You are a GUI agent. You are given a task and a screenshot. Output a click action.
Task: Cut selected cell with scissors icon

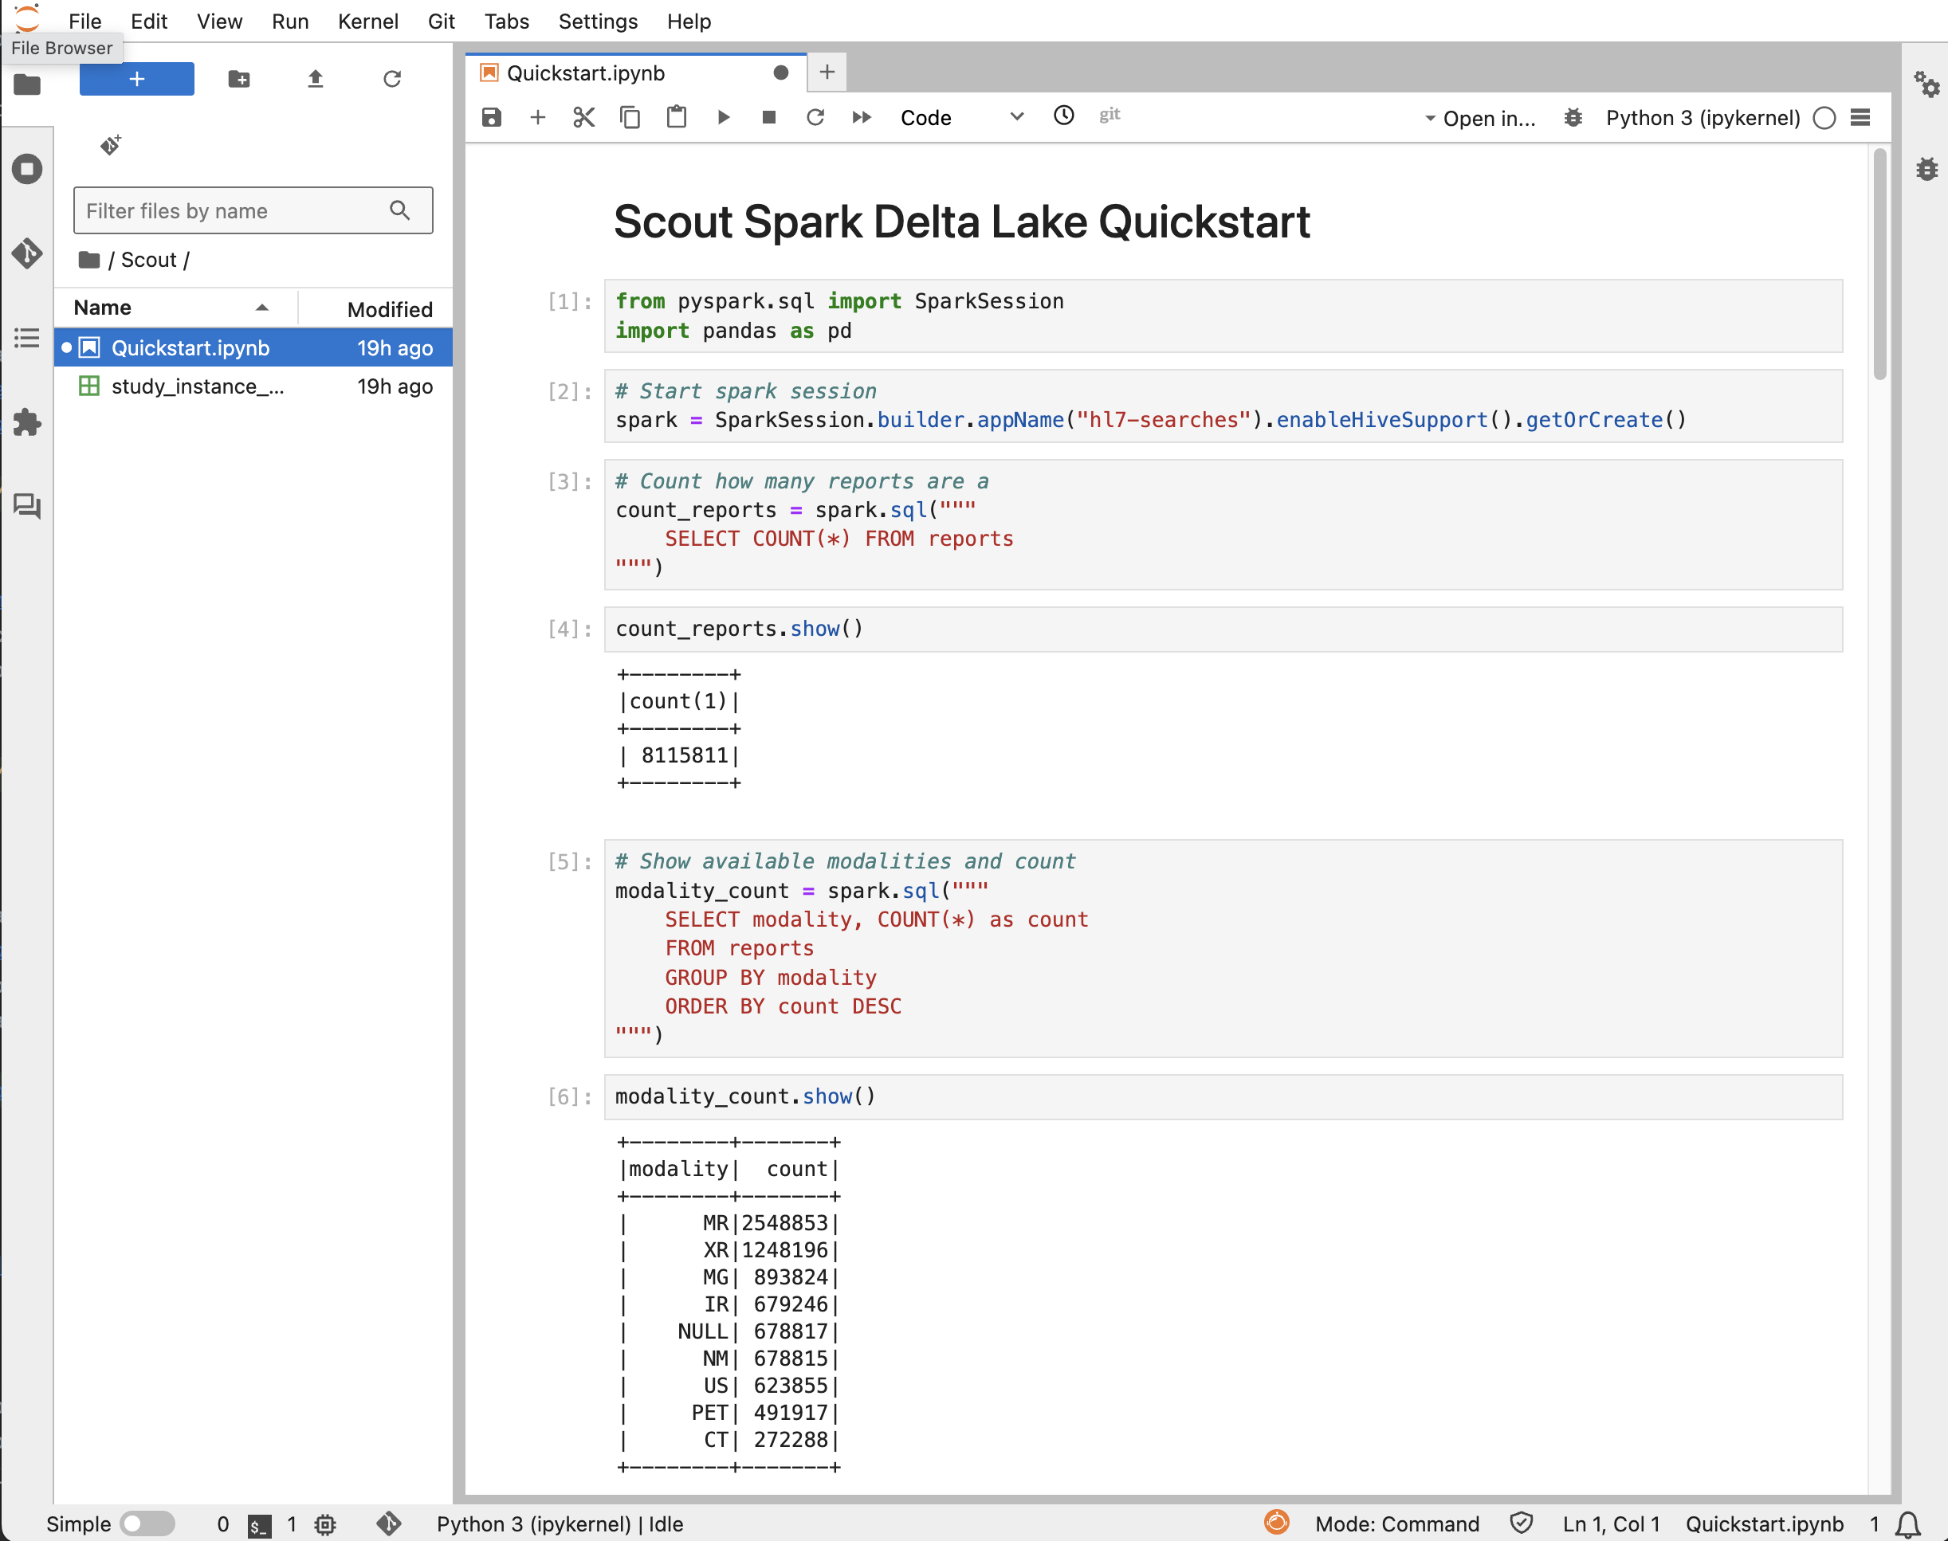(583, 117)
